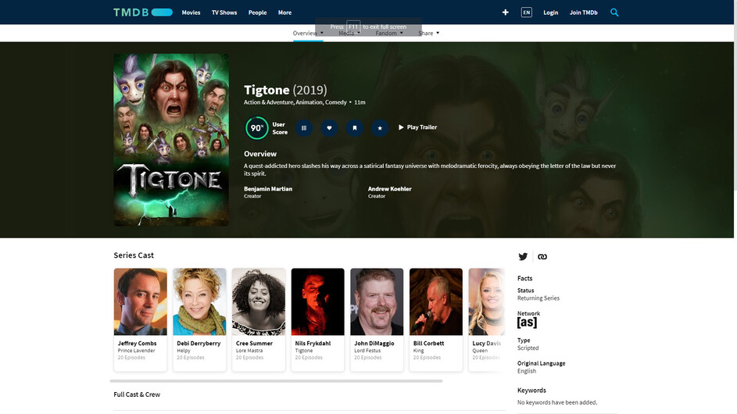Click 'Scripted' type value
The height and width of the screenshot is (414, 737).
tap(528, 348)
